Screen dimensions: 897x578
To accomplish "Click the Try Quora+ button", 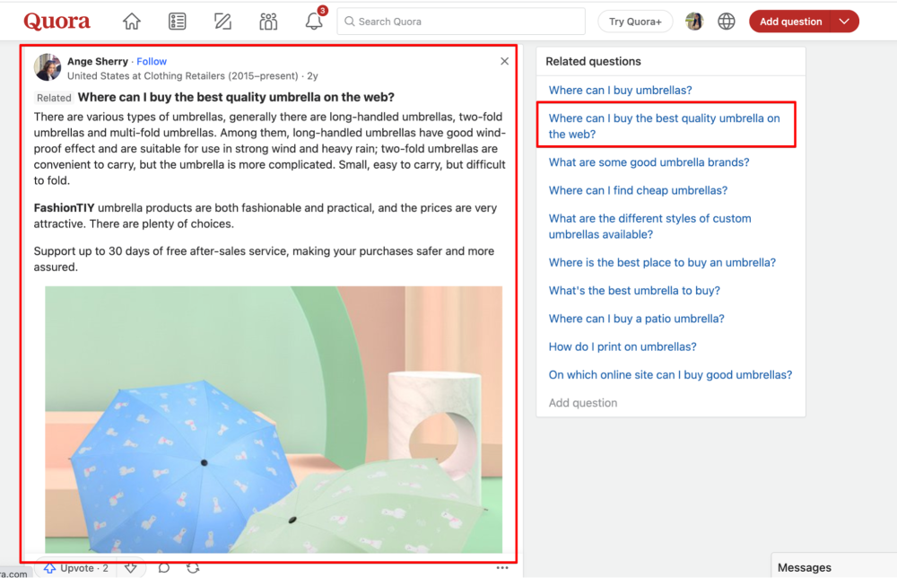I will 635,22.
